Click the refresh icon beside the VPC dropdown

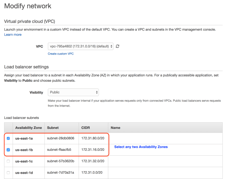[x=118, y=46]
